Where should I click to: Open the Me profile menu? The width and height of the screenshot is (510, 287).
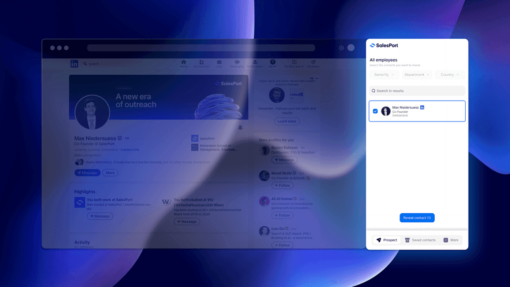click(272, 64)
